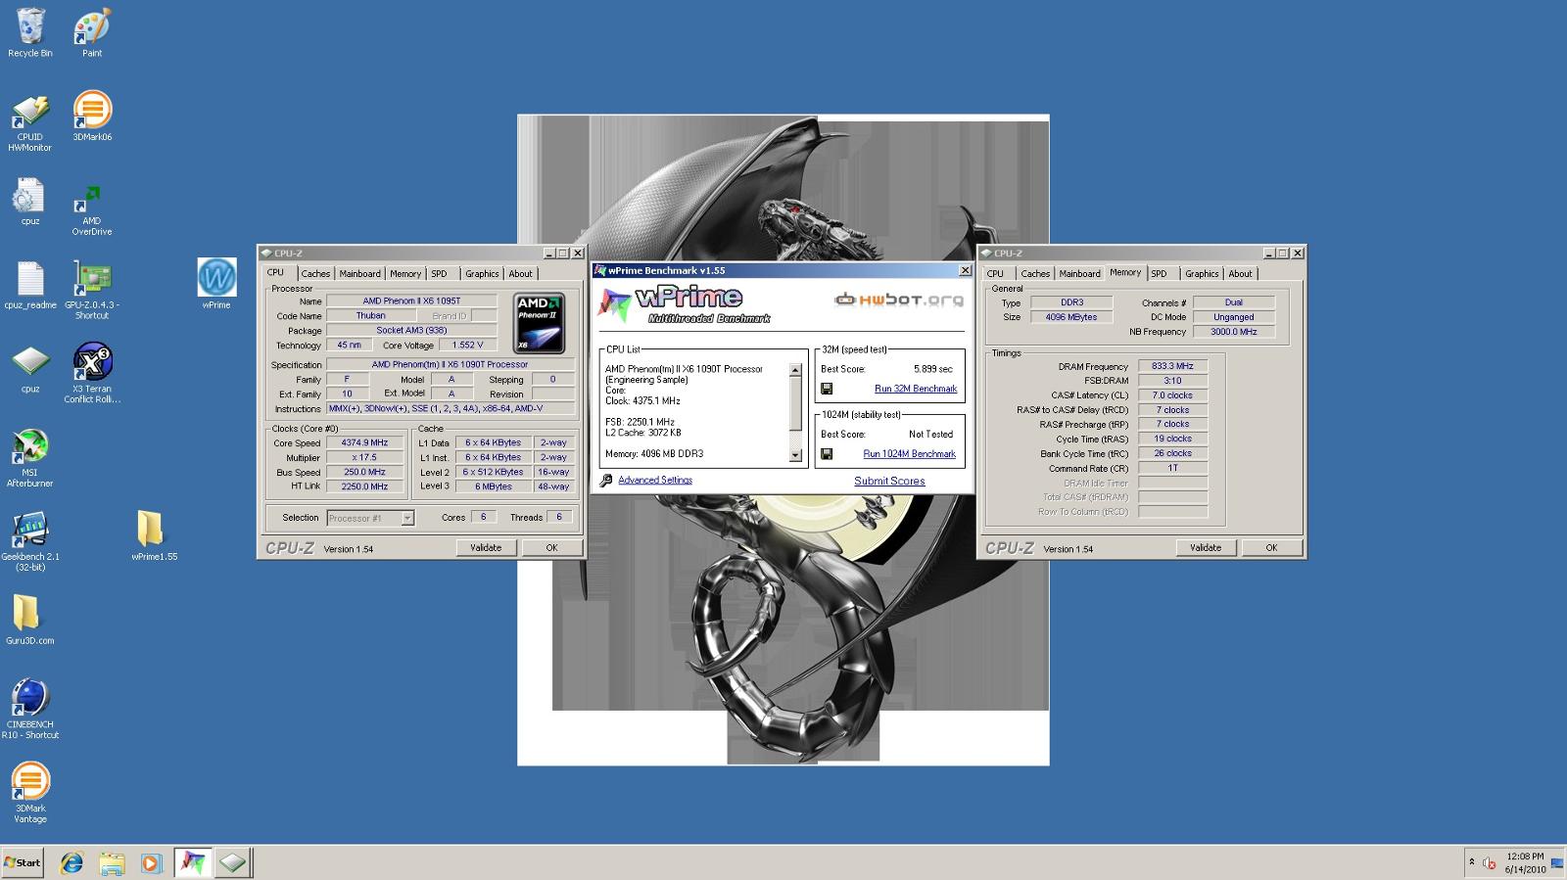Click the 5.899 sec best score

pos(933,369)
